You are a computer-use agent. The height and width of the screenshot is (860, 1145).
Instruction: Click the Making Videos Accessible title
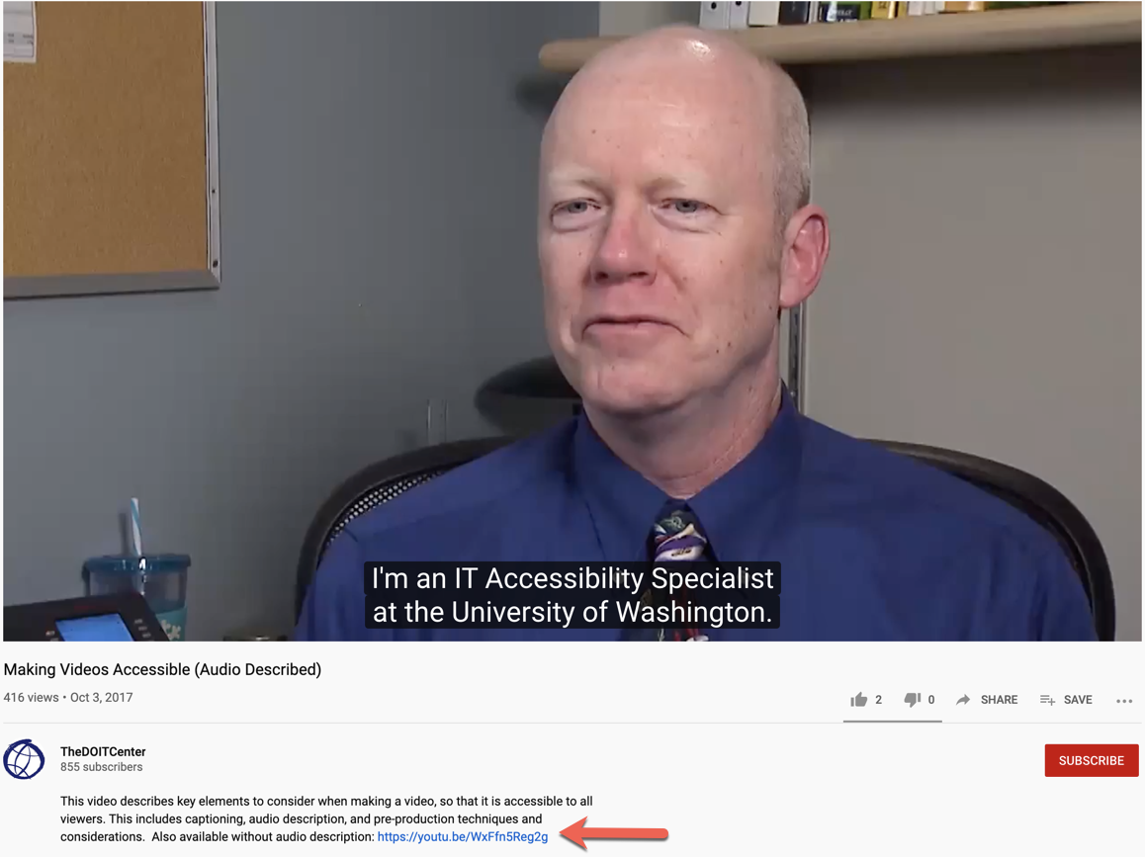pyautogui.click(x=162, y=669)
